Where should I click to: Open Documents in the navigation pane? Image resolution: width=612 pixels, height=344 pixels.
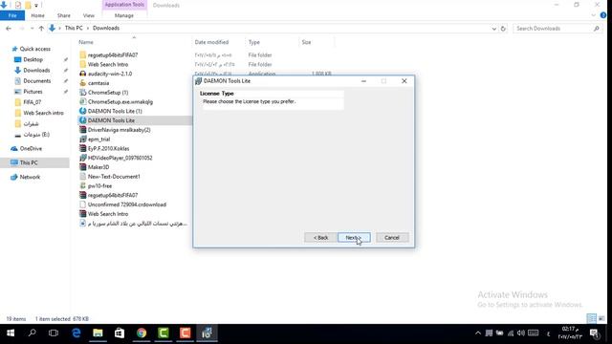click(36, 80)
